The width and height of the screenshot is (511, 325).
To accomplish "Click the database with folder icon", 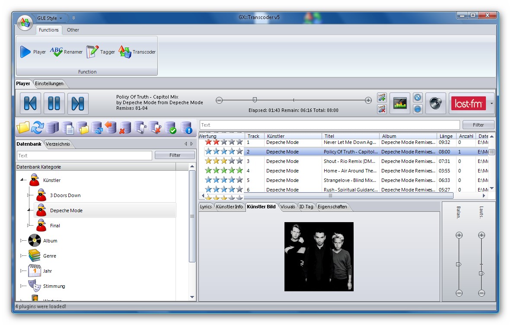I will pyautogui.click(x=83, y=127).
